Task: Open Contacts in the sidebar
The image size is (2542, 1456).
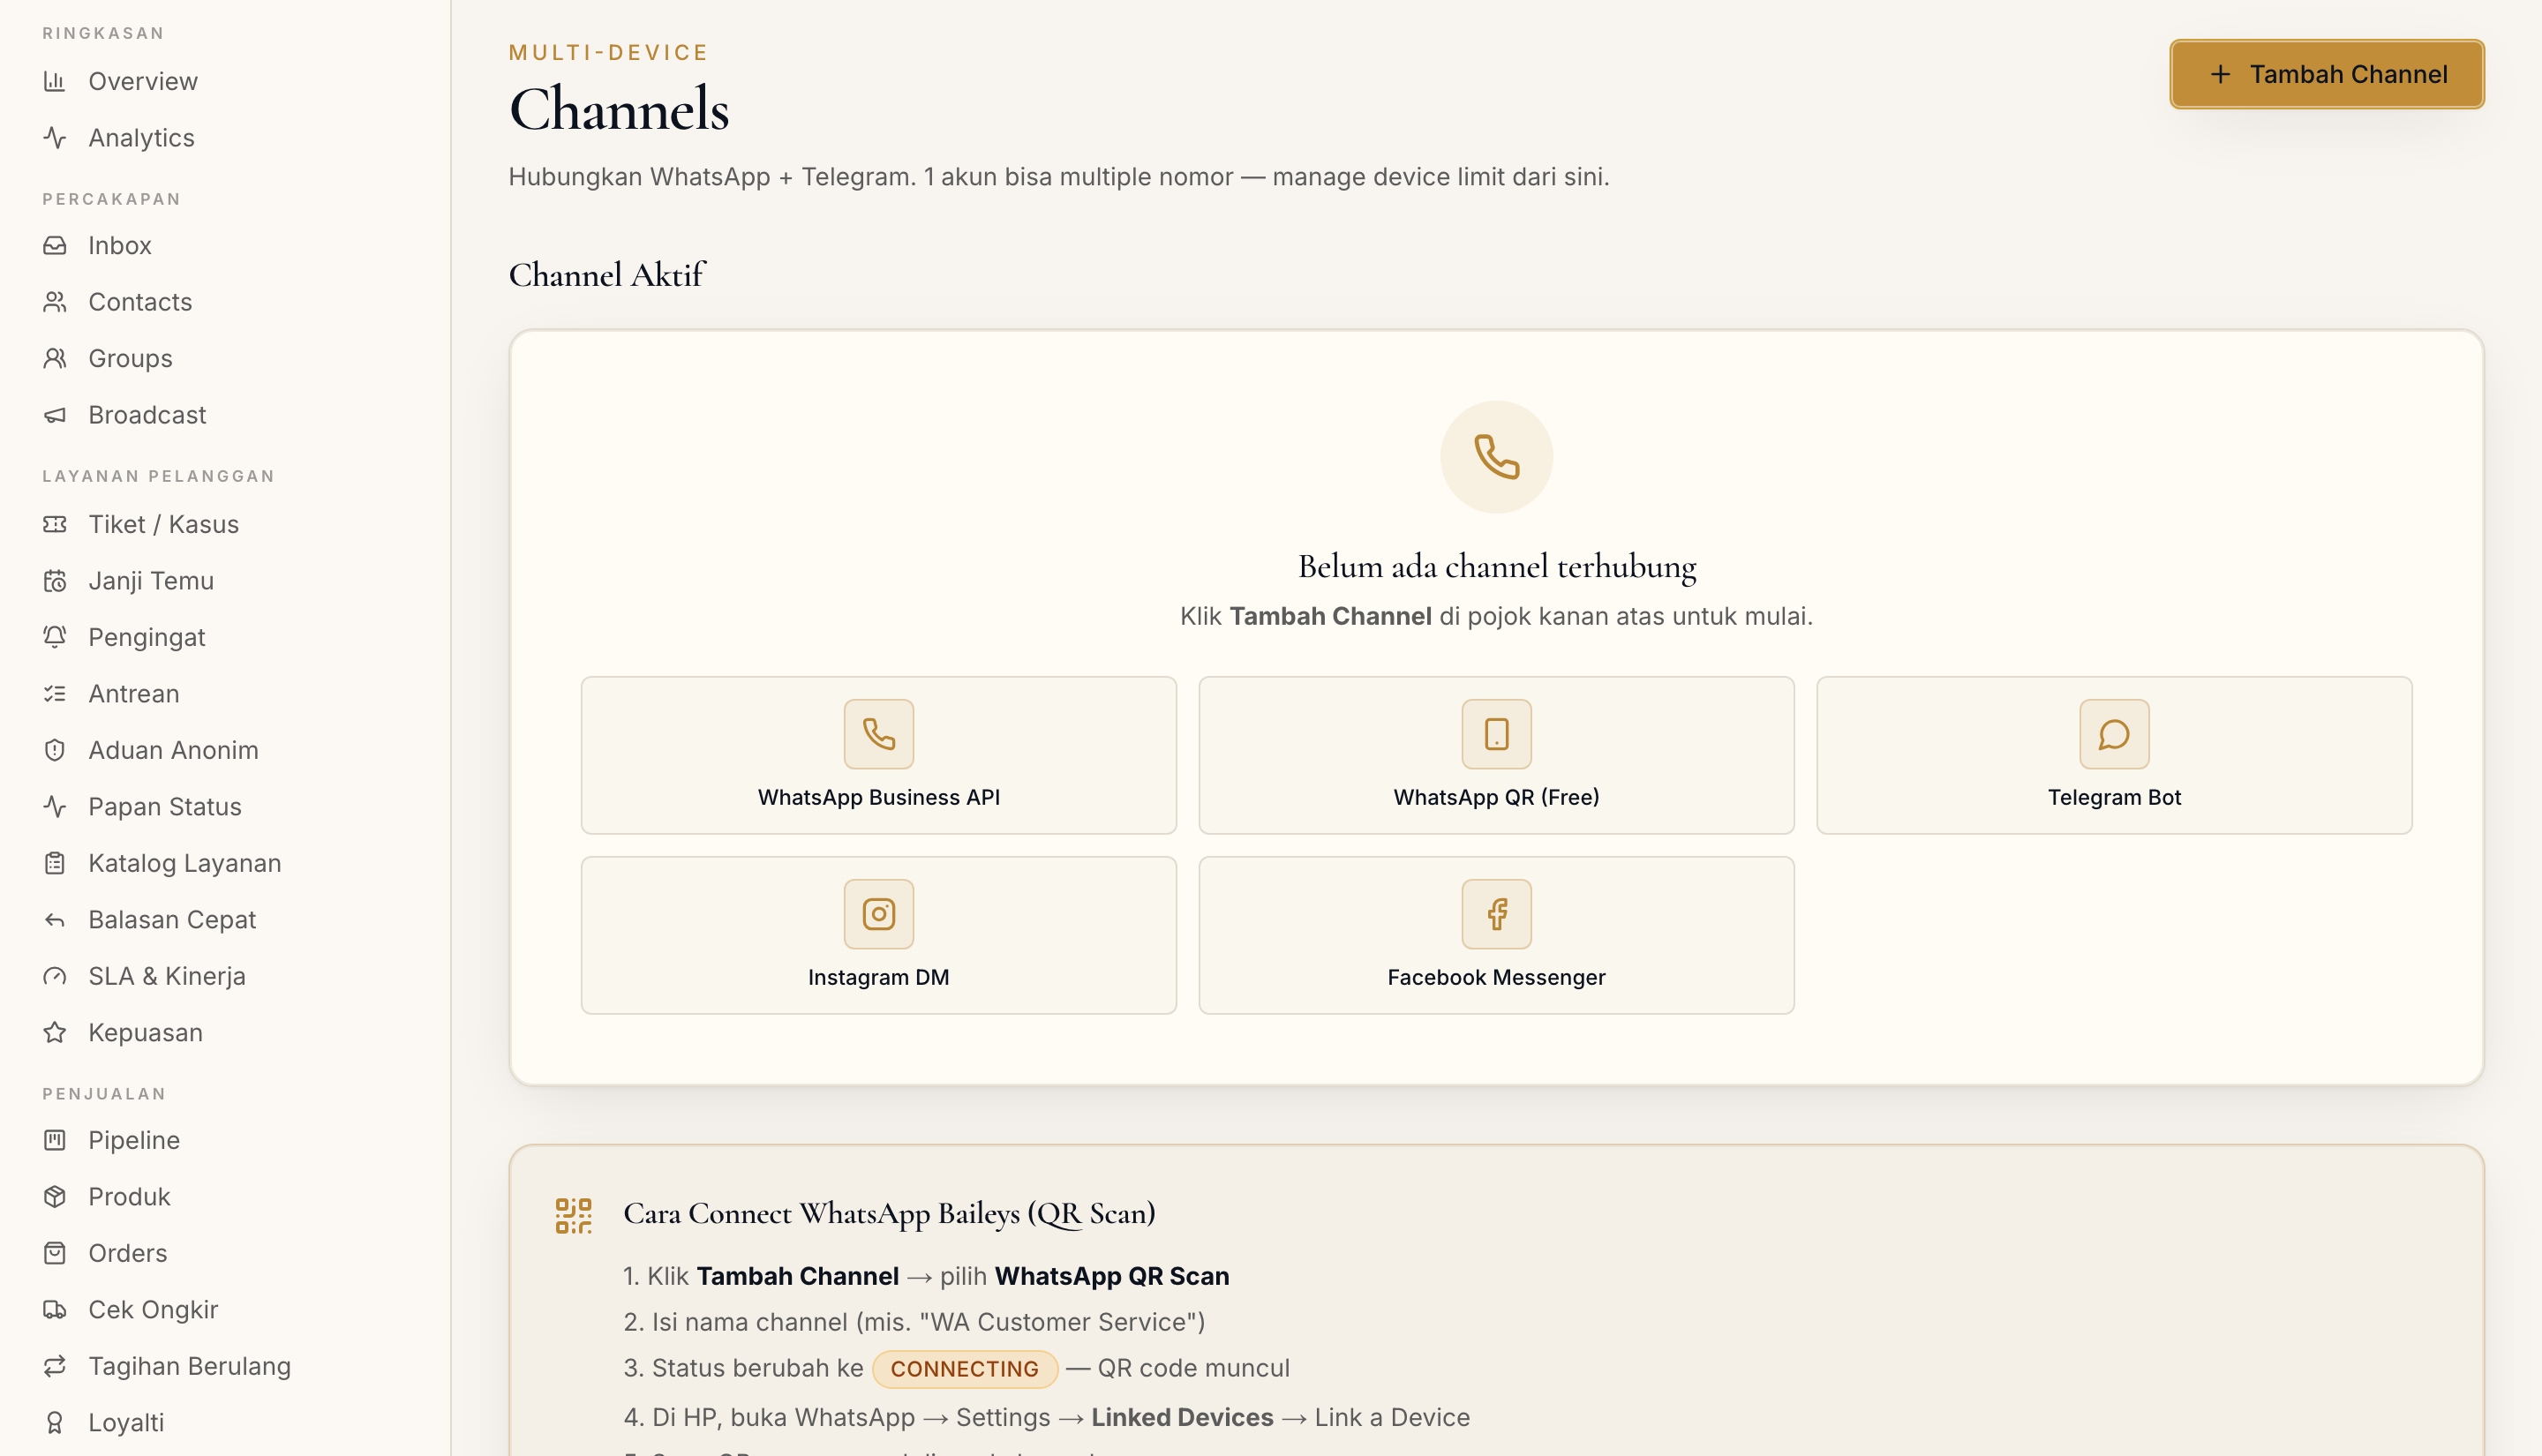Action: click(x=226, y=302)
